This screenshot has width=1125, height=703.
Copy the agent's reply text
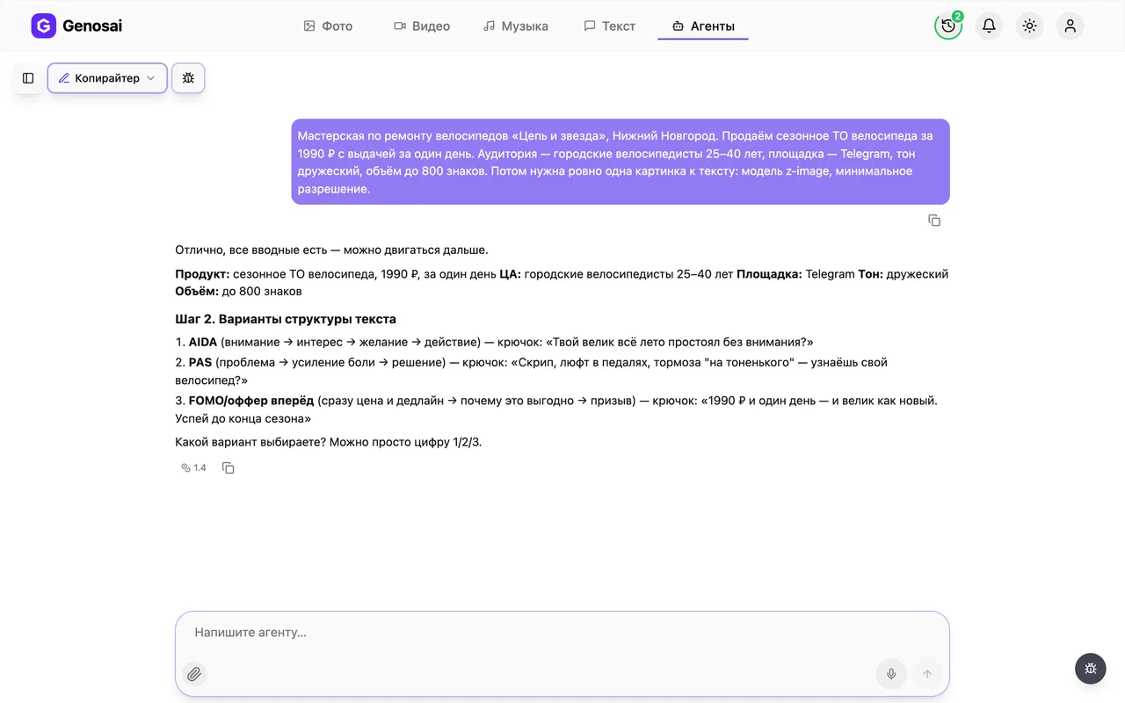point(229,468)
